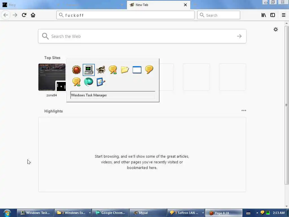Open the hamburger application menu
Screen dimensions: 289x217
pyautogui.click(x=284, y=15)
